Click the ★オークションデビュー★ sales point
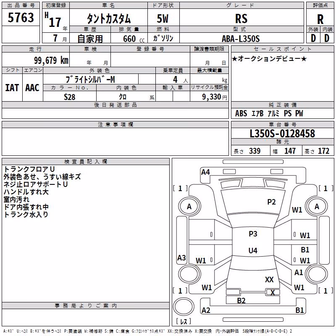The width and height of the screenshot is (336, 336). (269, 58)
